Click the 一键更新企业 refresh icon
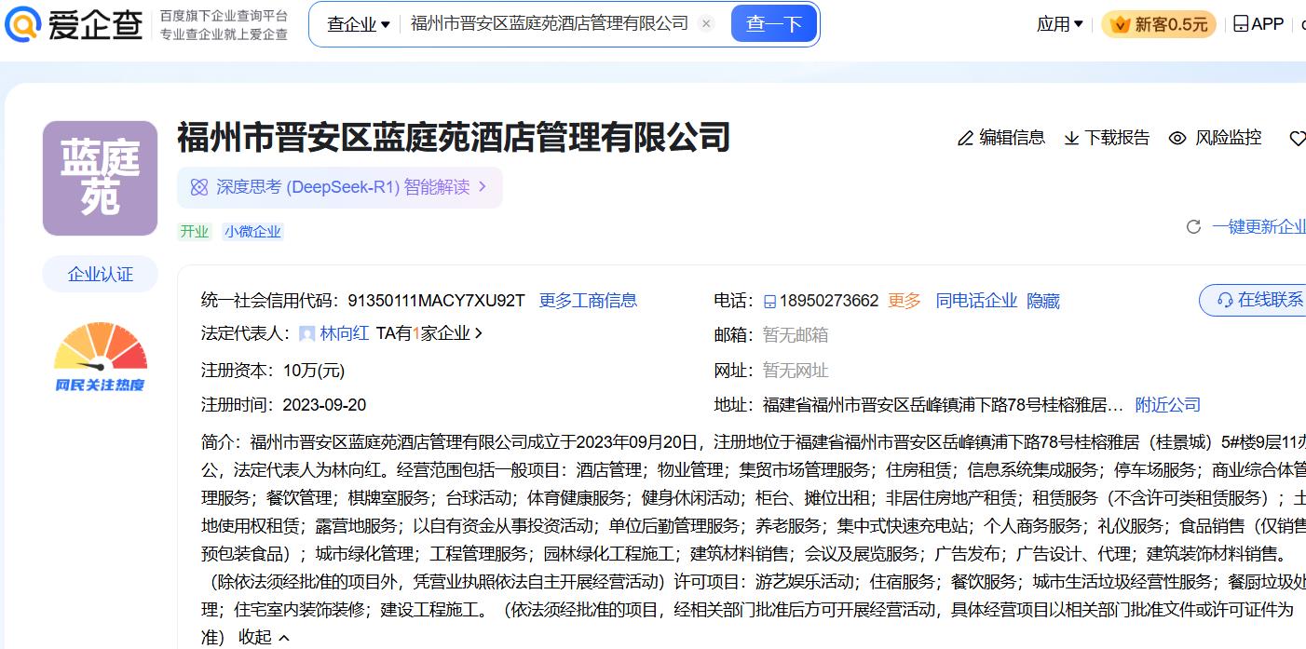The width and height of the screenshot is (1306, 649). point(1193,227)
